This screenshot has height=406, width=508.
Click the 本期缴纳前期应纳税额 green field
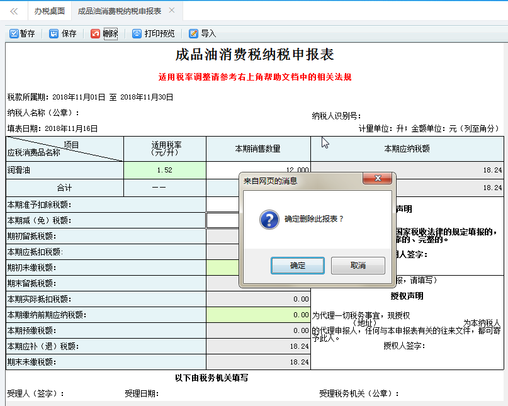[258, 315]
